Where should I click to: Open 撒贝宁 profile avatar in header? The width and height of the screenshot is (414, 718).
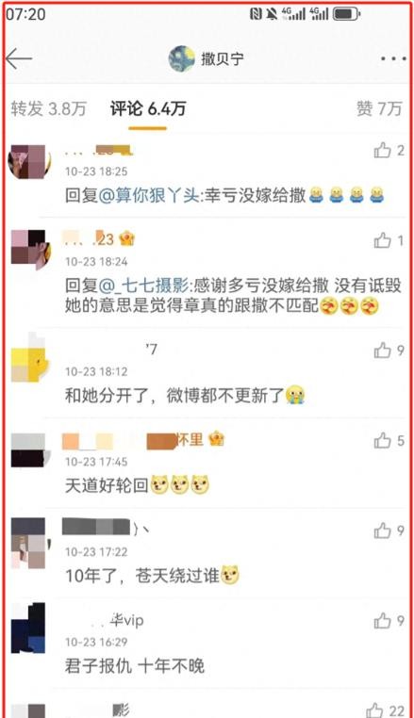pyautogui.click(x=182, y=58)
